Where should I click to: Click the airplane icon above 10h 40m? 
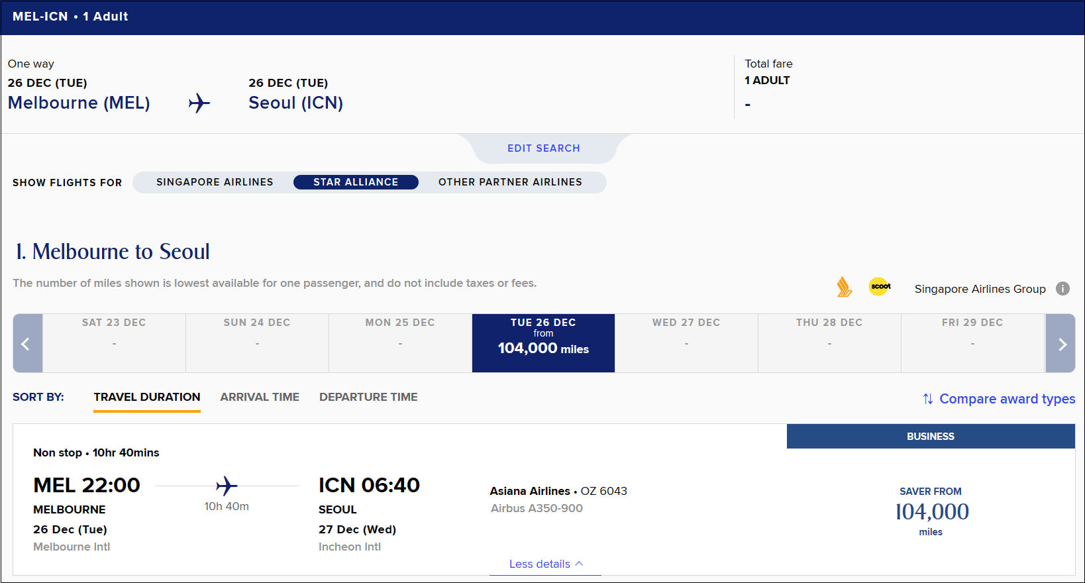coord(227,486)
